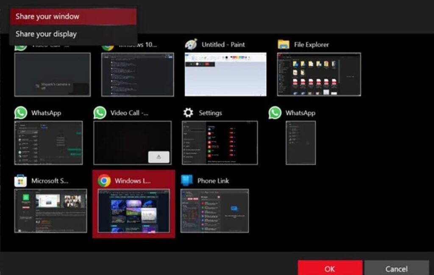The width and height of the screenshot is (434, 275).
Task: Confirm the selection with OK
Action: click(330, 268)
